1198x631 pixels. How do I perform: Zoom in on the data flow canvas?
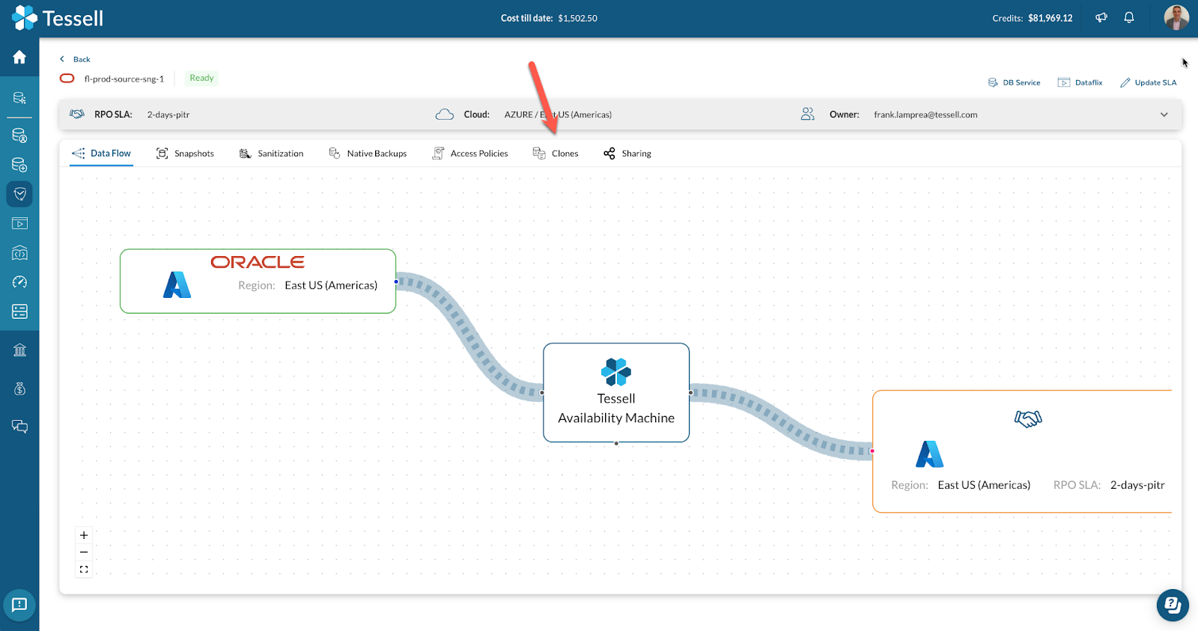pos(84,535)
